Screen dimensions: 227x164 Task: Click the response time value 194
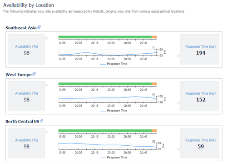(x=201, y=53)
